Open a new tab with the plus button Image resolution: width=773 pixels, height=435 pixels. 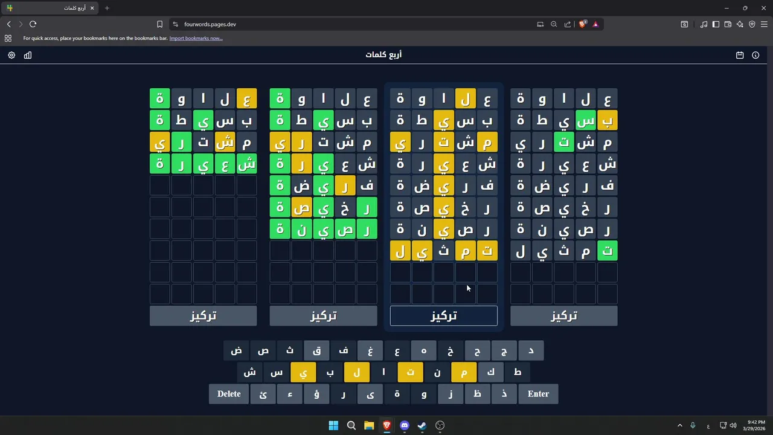pyautogui.click(x=107, y=8)
